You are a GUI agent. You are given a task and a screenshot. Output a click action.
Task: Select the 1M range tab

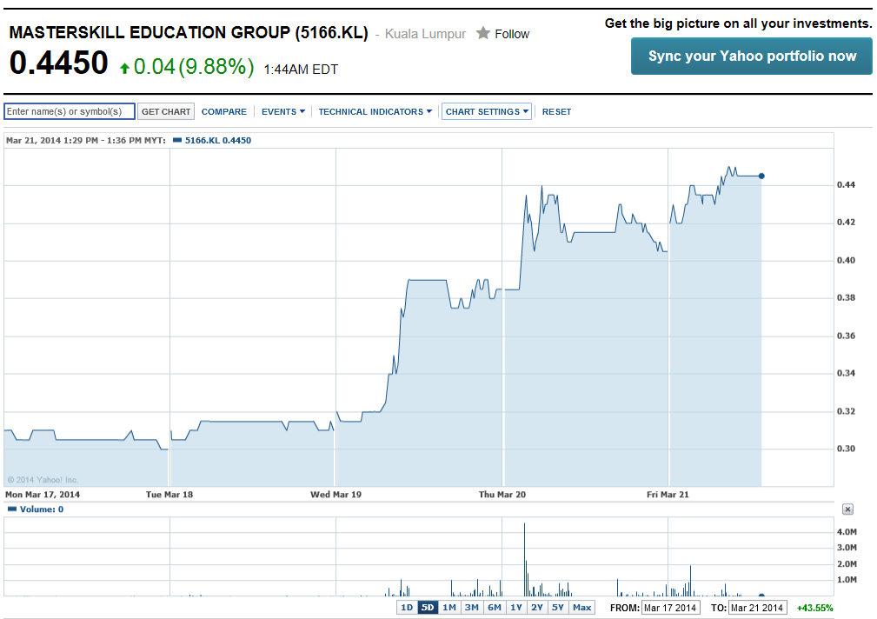click(449, 607)
